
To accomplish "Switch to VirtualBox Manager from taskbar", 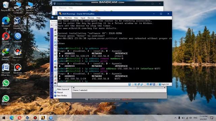I will click(x=27, y=118).
